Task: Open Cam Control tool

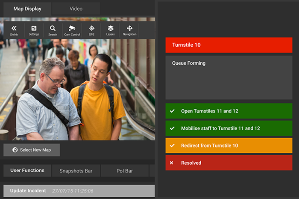Action: pos(72,30)
